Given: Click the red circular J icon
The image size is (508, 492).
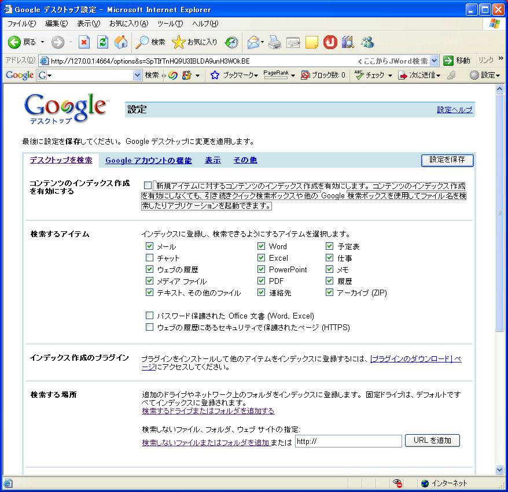Looking at the screenshot, I should 330,42.
